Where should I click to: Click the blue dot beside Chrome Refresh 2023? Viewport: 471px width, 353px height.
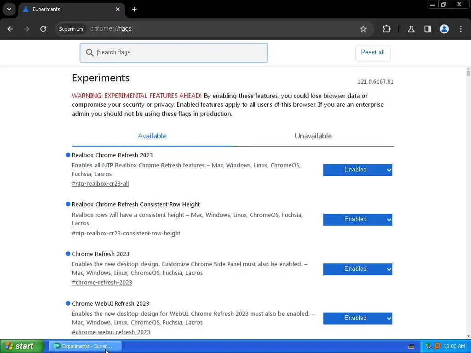tap(68, 254)
